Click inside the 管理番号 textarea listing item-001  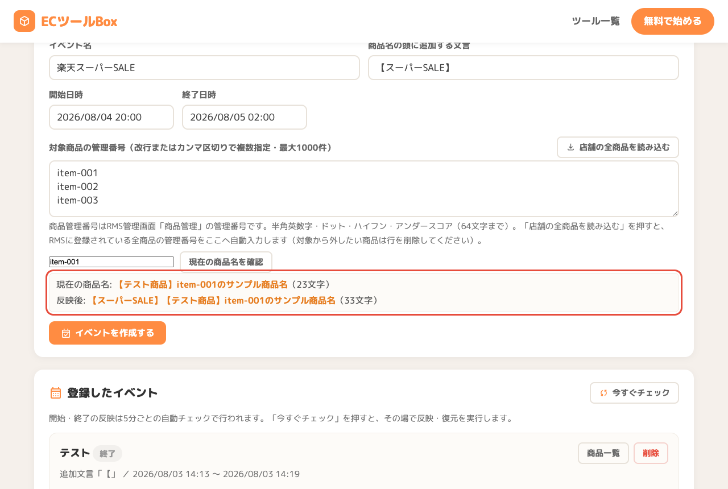pyautogui.click(x=364, y=189)
